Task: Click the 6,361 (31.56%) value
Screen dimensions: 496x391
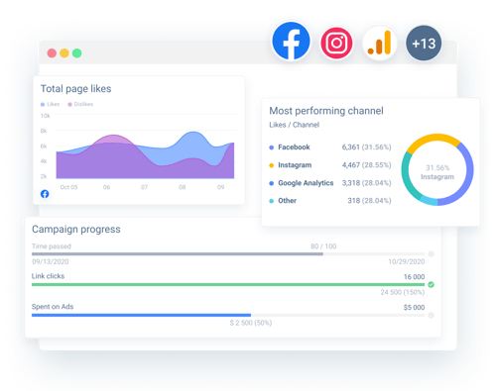Action: [366, 147]
